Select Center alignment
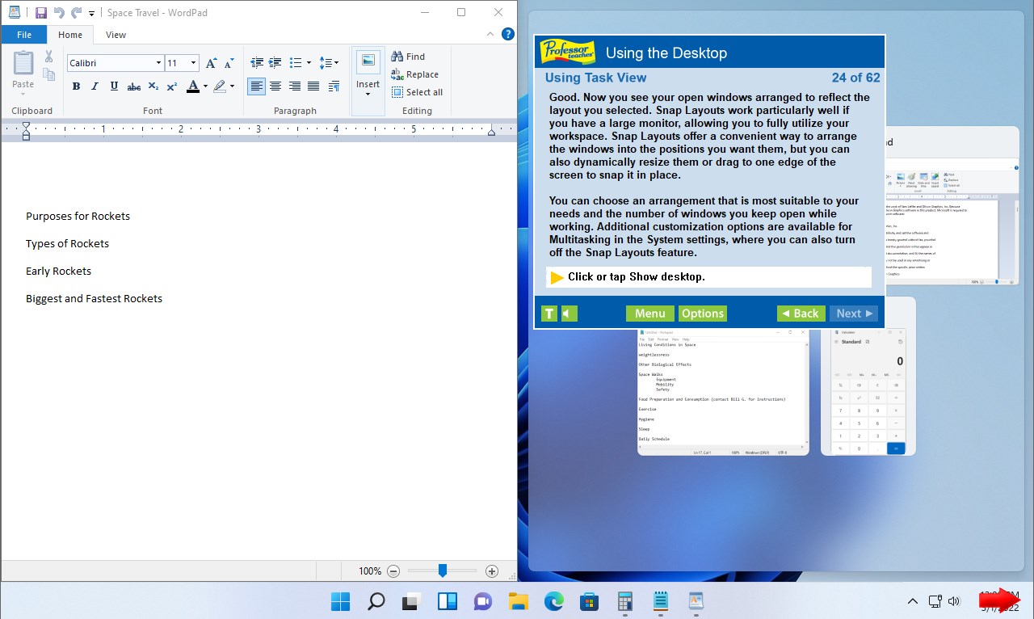1034x619 pixels. (x=275, y=86)
